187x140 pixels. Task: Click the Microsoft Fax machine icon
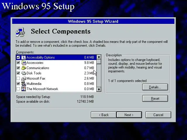(23, 78)
